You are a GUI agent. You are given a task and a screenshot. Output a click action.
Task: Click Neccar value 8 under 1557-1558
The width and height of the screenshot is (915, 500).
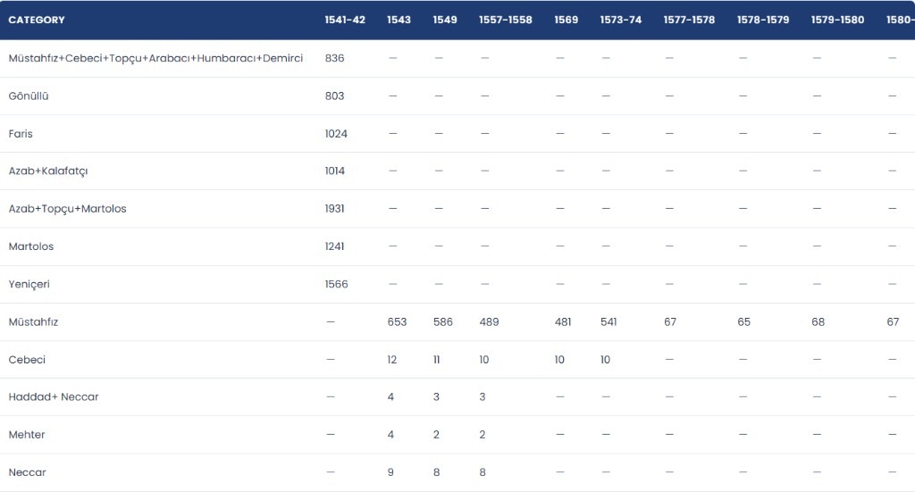(483, 472)
